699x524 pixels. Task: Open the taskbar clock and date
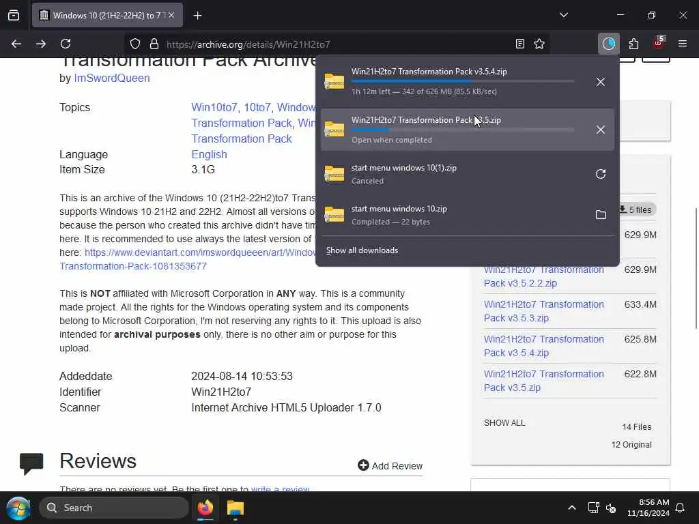click(648, 508)
